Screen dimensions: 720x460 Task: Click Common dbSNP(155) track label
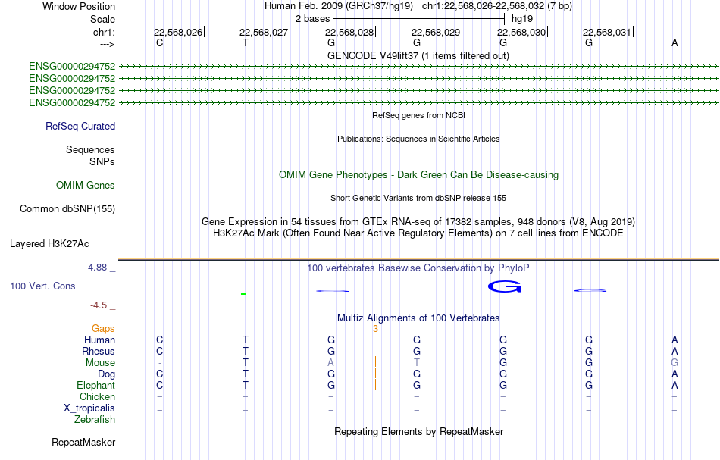click(x=67, y=208)
